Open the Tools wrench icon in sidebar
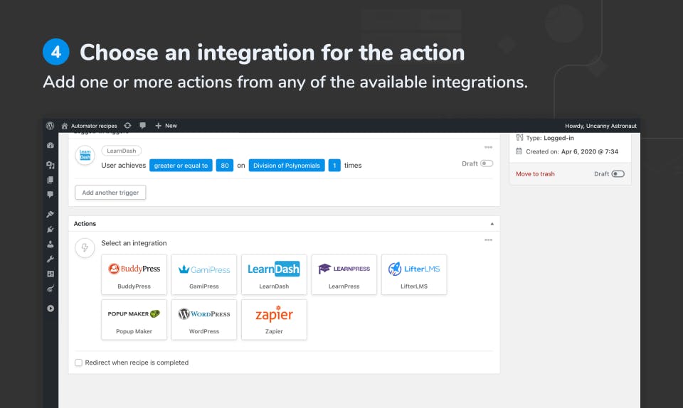 [51, 259]
